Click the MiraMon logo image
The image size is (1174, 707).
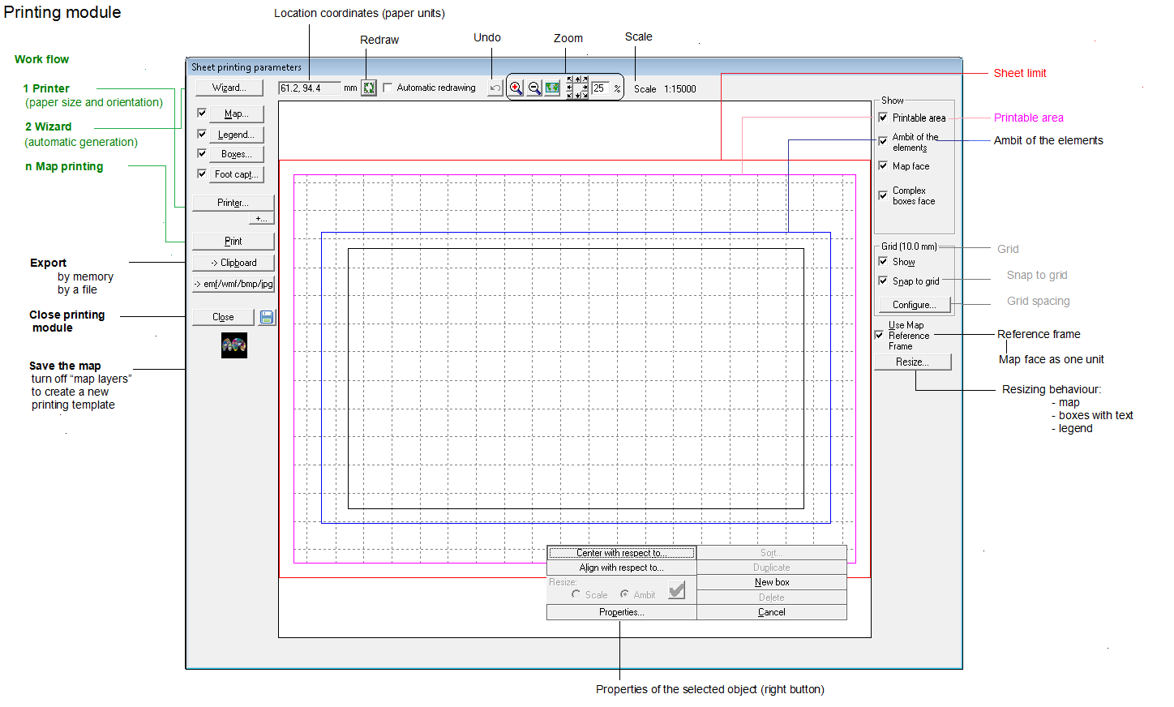[x=234, y=345]
